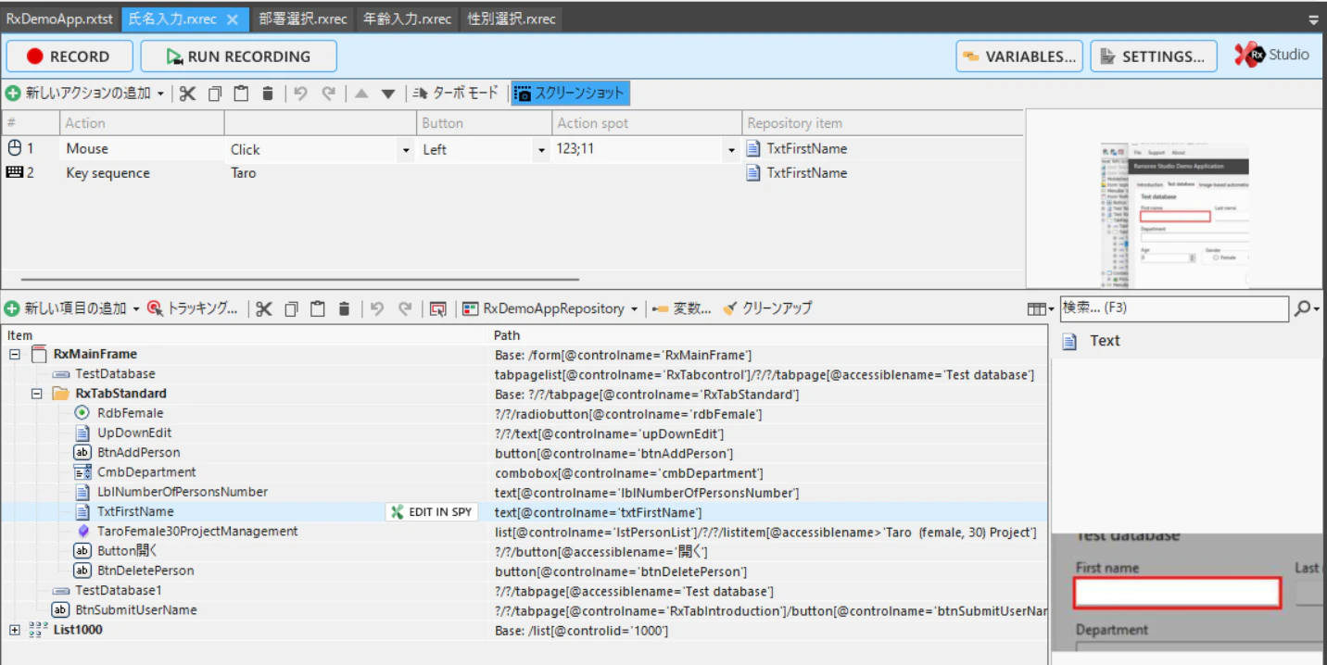Delete the selected action with trash icon
The width and height of the screenshot is (1327, 665).
coord(268,94)
